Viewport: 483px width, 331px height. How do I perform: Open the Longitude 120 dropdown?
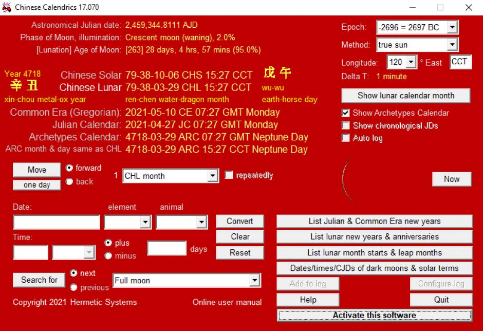(411, 62)
